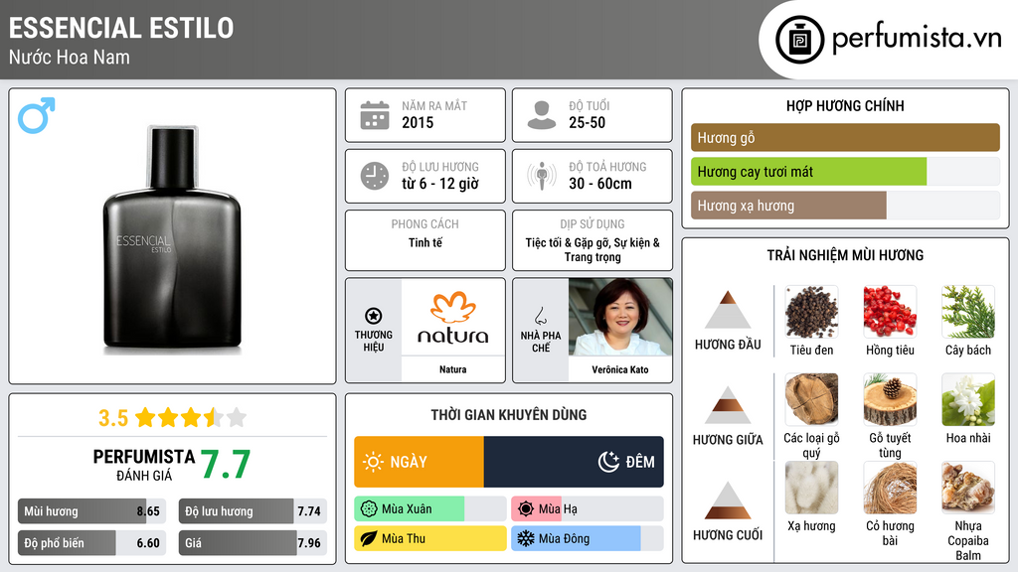Open the Nhựa Copaiba Balm thumbnail

pos(968,488)
